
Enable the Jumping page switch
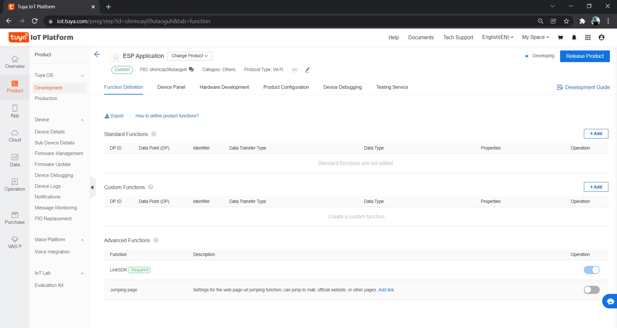tap(592, 290)
